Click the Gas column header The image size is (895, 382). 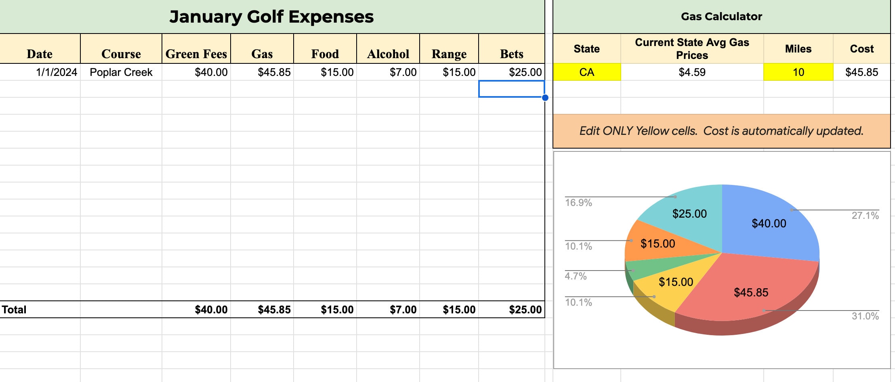click(262, 53)
